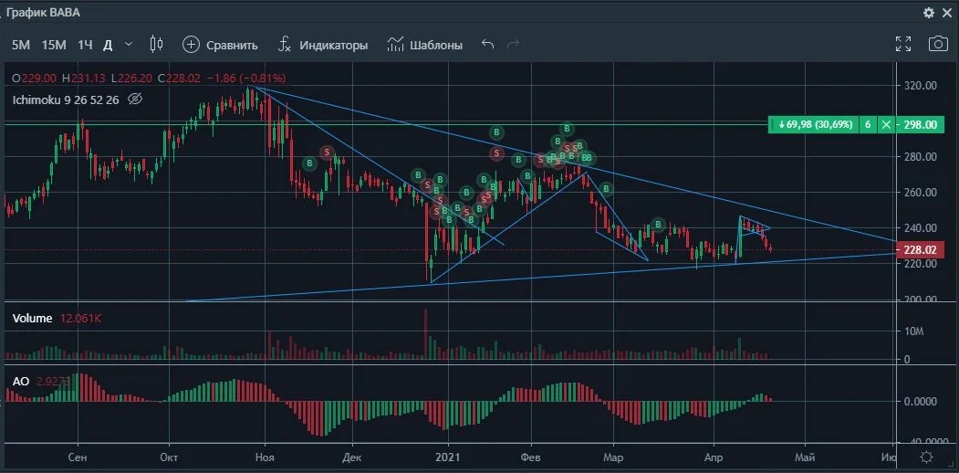
Task: Click the 320.00 price axis label
Action: pos(921,86)
